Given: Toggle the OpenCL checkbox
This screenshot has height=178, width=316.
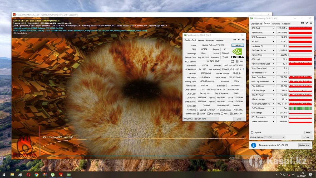Looking at the screenshot, I should [198, 110].
